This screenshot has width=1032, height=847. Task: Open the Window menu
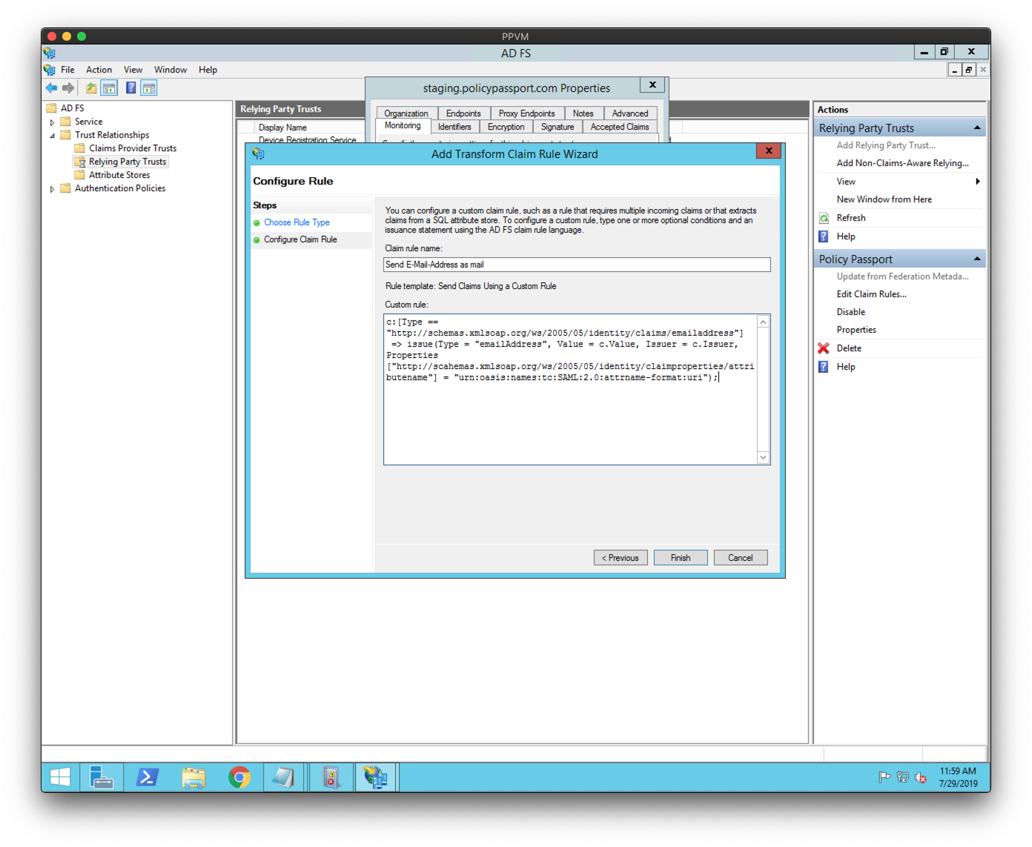coord(171,70)
